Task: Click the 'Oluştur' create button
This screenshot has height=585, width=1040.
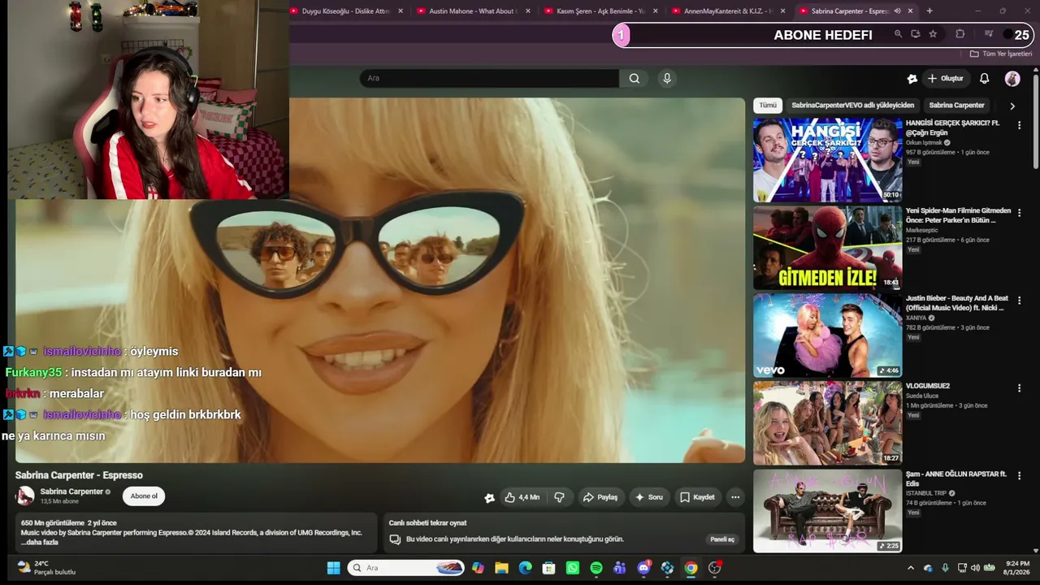Action: click(x=945, y=79)
